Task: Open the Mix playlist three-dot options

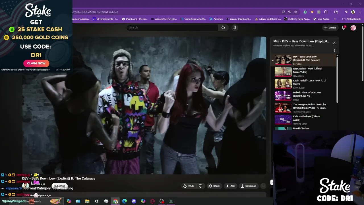Action: tap(334, 50)
